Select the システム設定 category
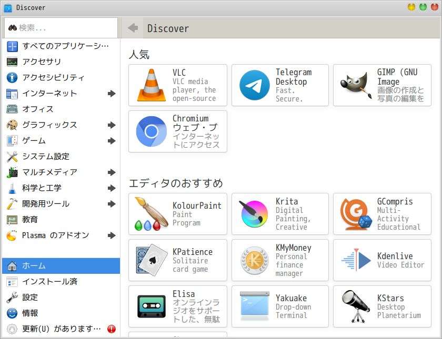 [61, 157]
